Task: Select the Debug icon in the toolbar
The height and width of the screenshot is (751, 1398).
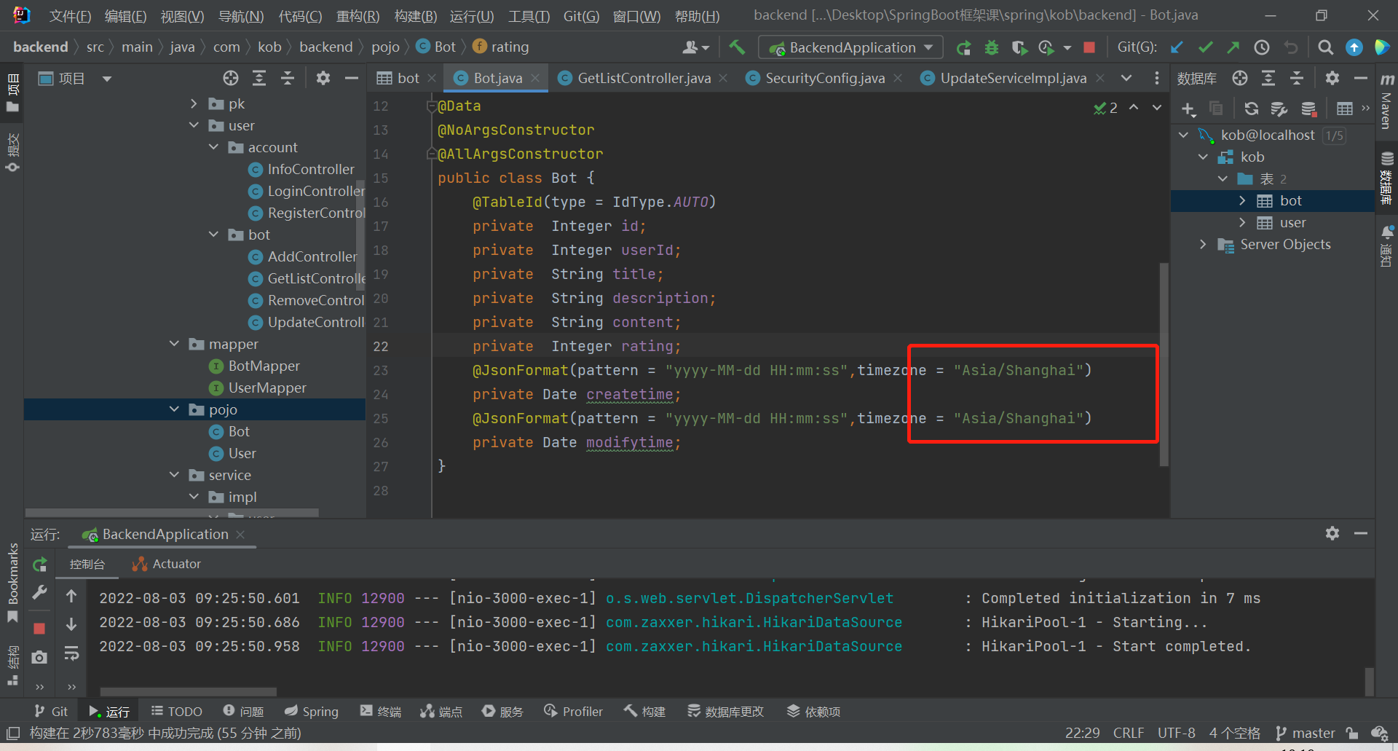Action: click(x=991, y=47)
